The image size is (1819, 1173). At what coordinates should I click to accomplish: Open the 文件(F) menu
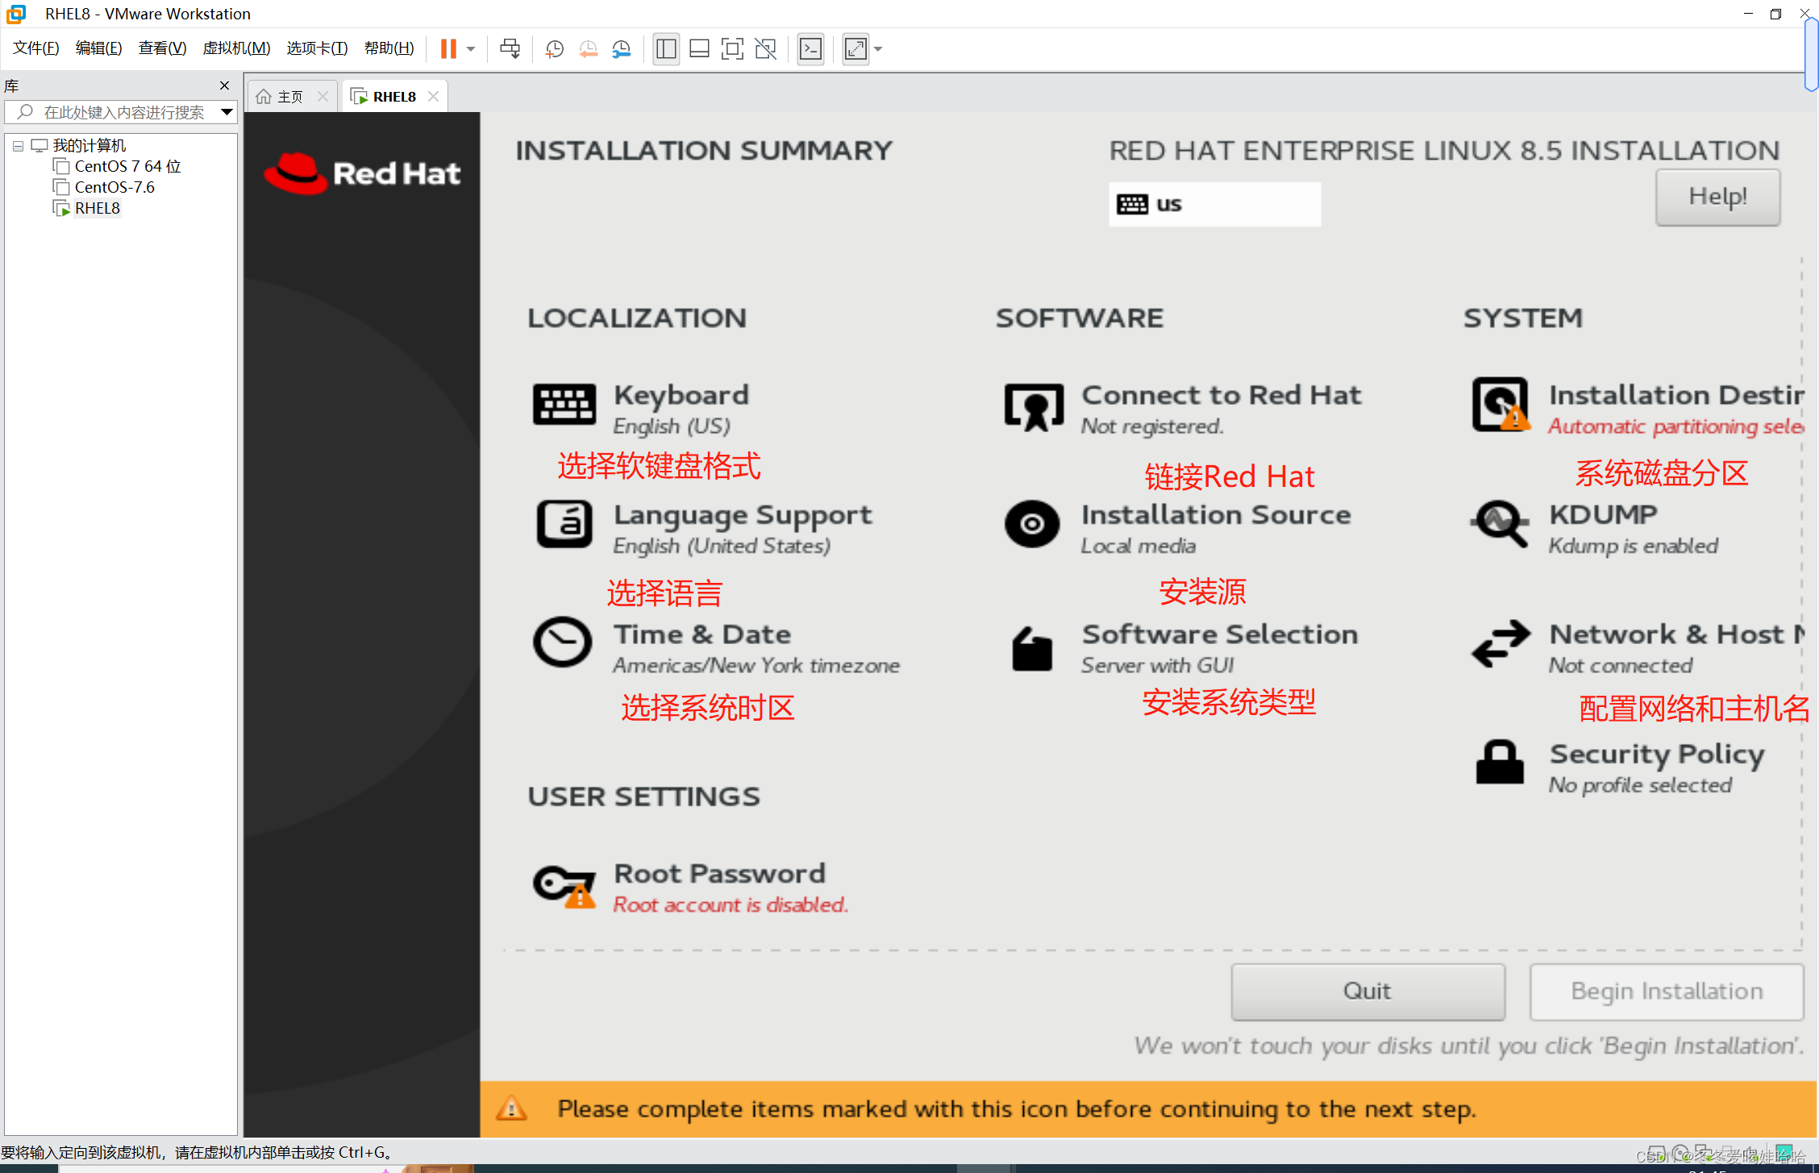point(35,48)
